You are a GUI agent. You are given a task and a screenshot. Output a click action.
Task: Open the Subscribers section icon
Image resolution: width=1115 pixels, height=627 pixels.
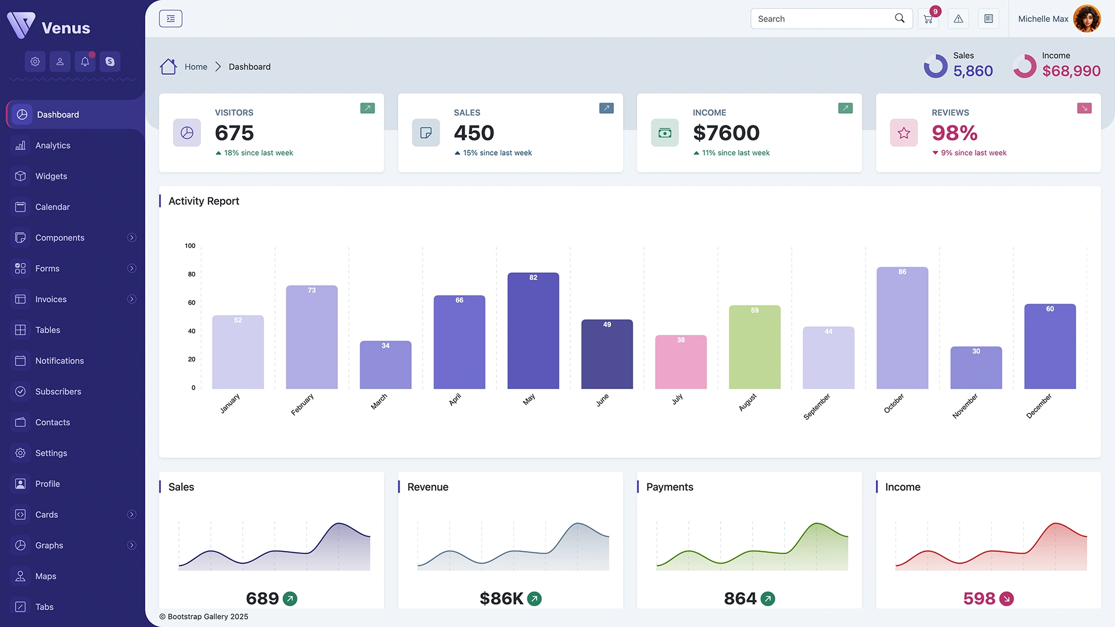[x=20, y=391]
